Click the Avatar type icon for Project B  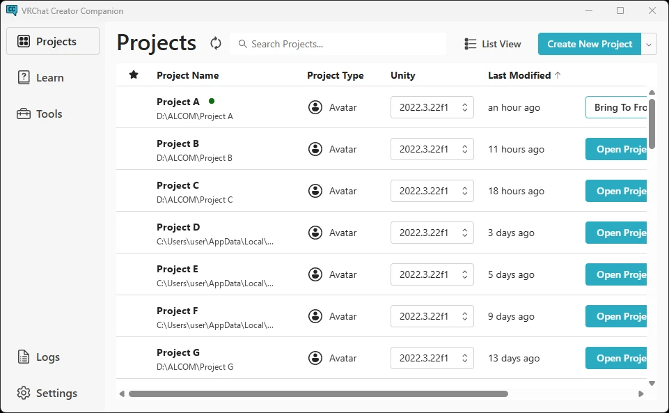pyautogui.click(x=315, y=149)
